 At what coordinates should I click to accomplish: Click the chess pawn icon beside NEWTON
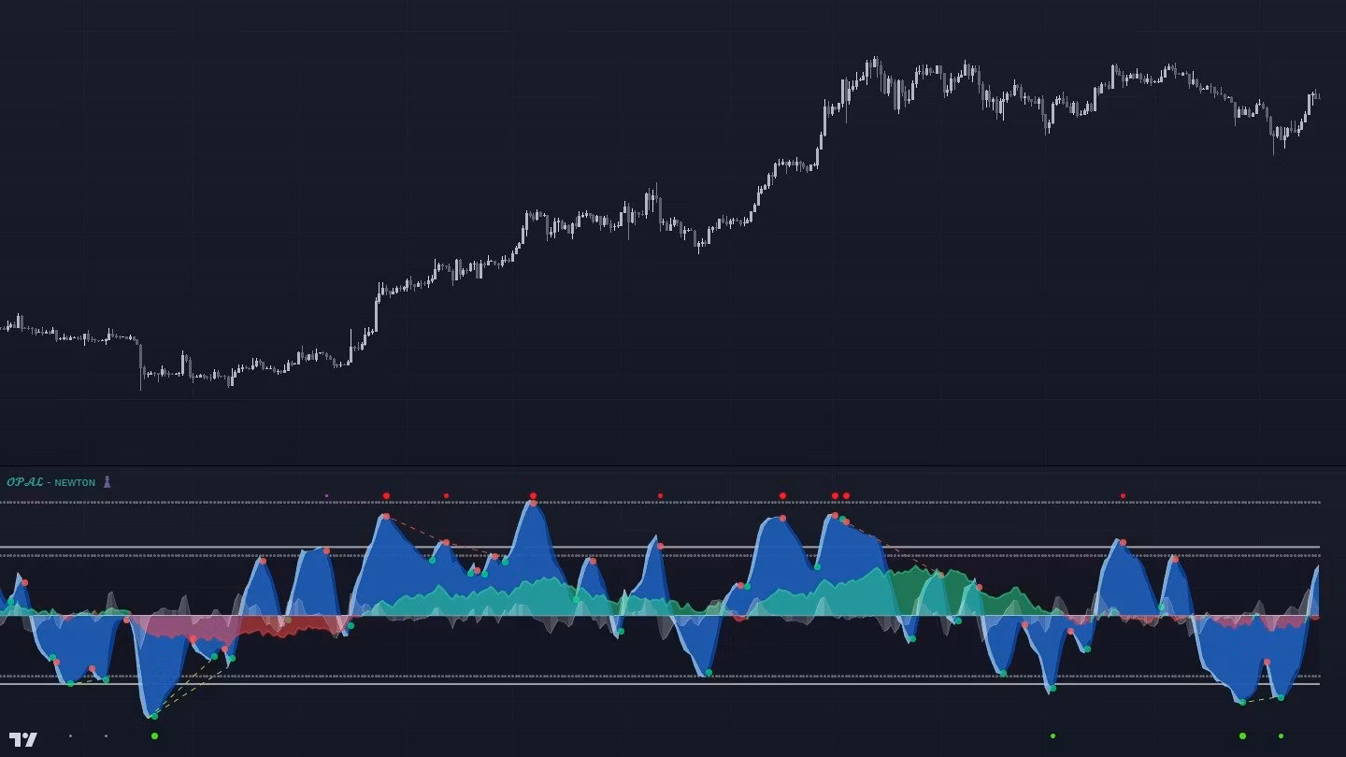click(x=107, y=482)
